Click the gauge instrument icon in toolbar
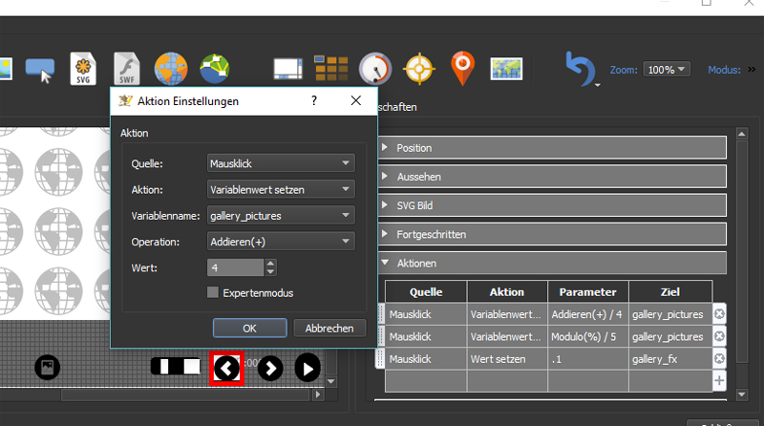 [x=374, y=69]
